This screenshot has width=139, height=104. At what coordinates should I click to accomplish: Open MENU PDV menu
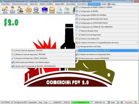pyautogui.click(x=34, y=4)
